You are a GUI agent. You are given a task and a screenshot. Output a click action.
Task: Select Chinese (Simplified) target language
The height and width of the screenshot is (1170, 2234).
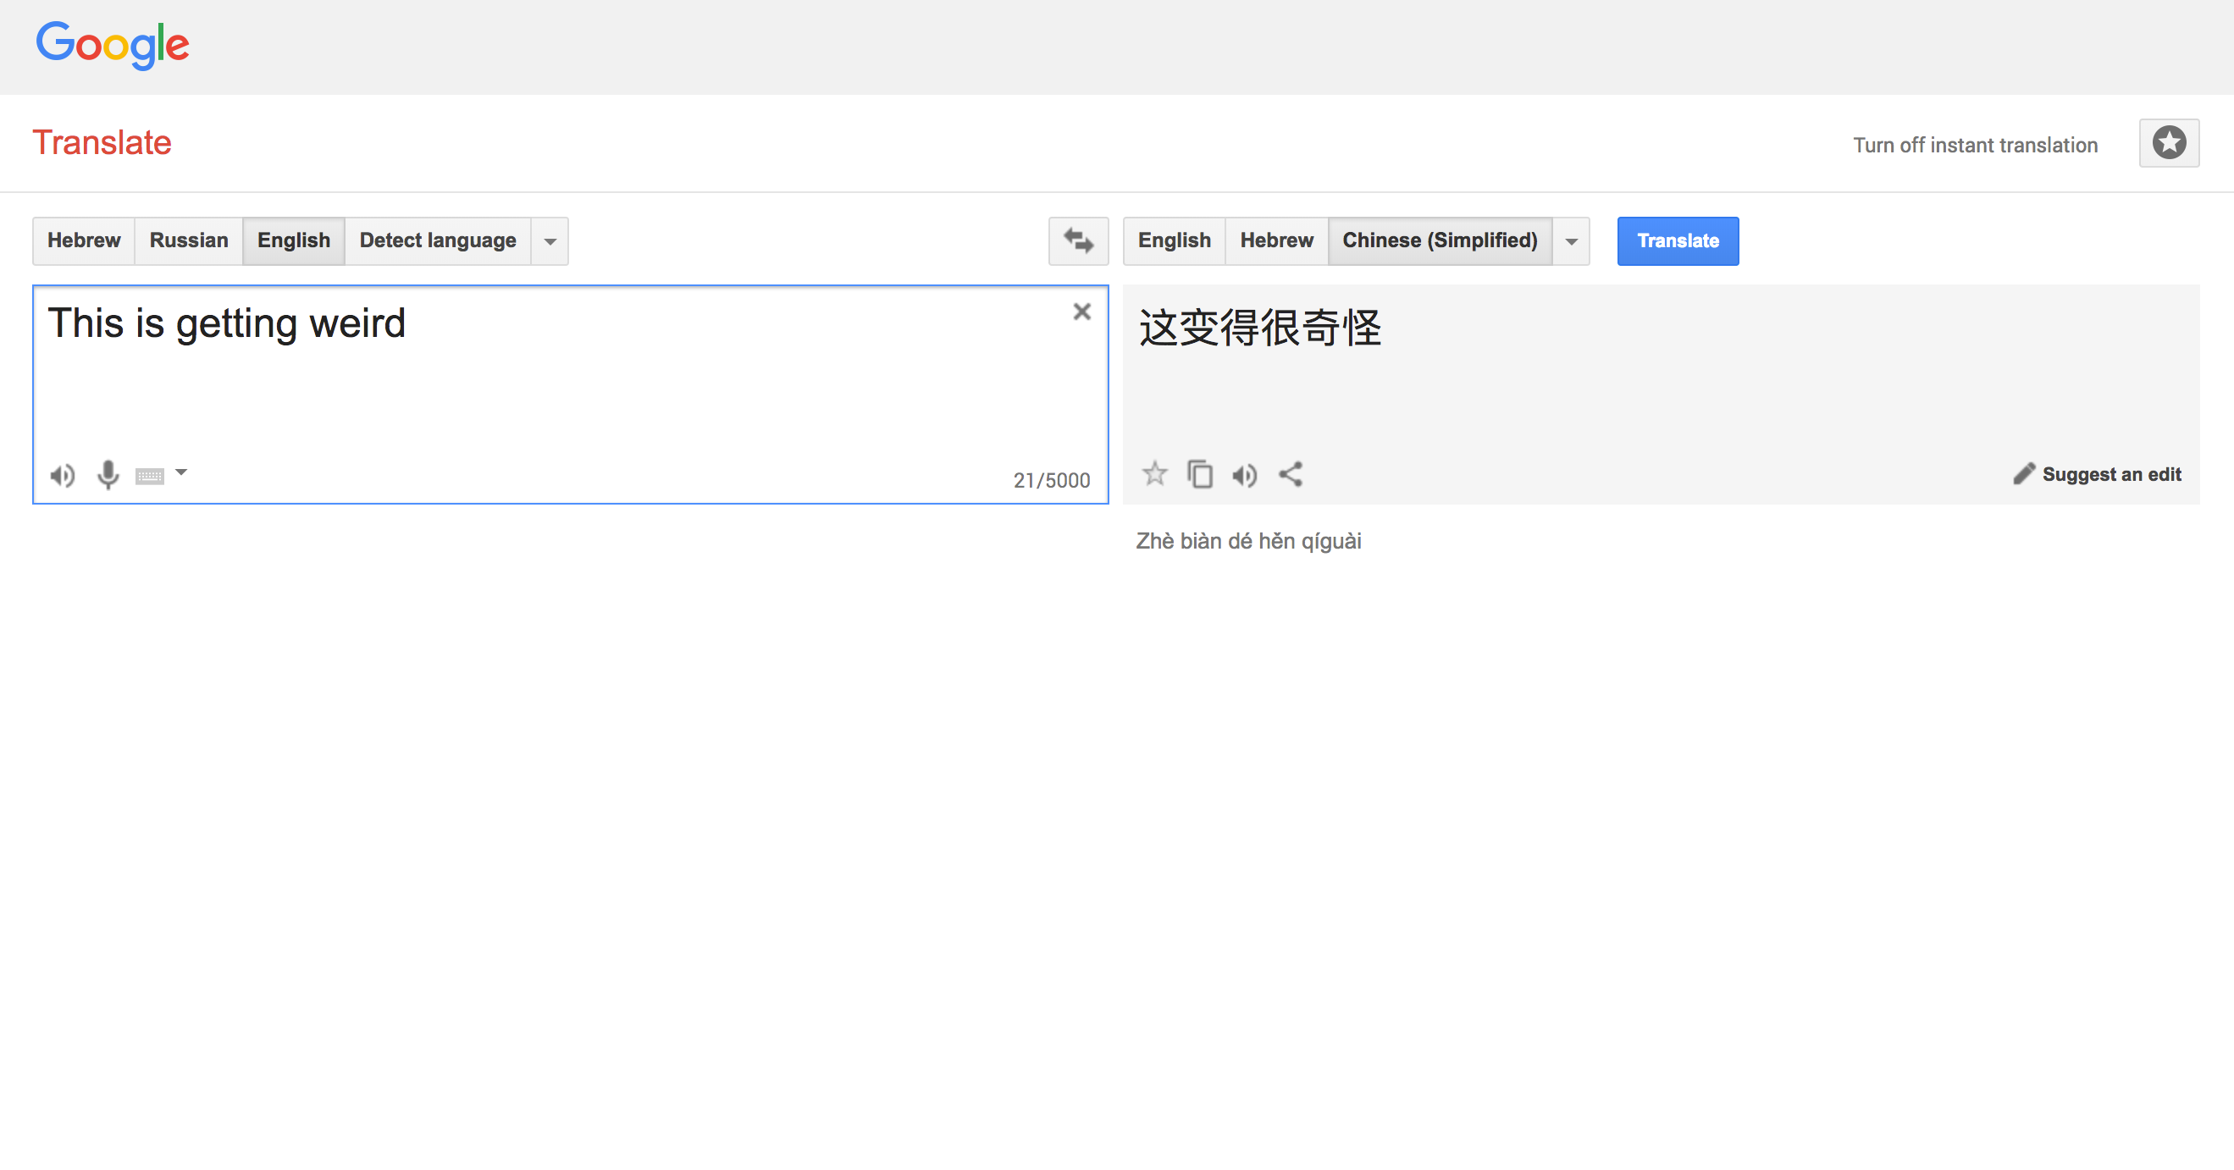point(1440,241)
